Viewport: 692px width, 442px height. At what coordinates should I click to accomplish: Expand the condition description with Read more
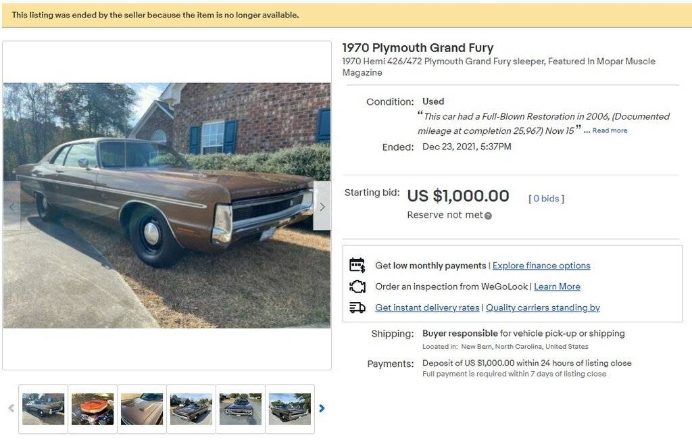click(609, 130)
